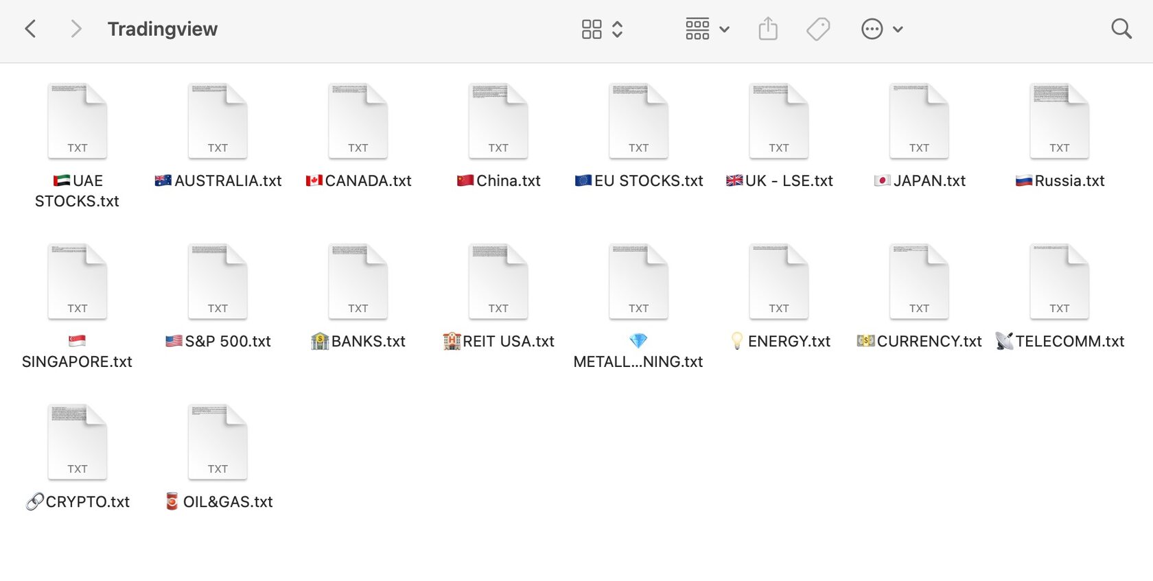Switch to icon grid view
Screen dimensions: 1153x581
pos(592,29)
